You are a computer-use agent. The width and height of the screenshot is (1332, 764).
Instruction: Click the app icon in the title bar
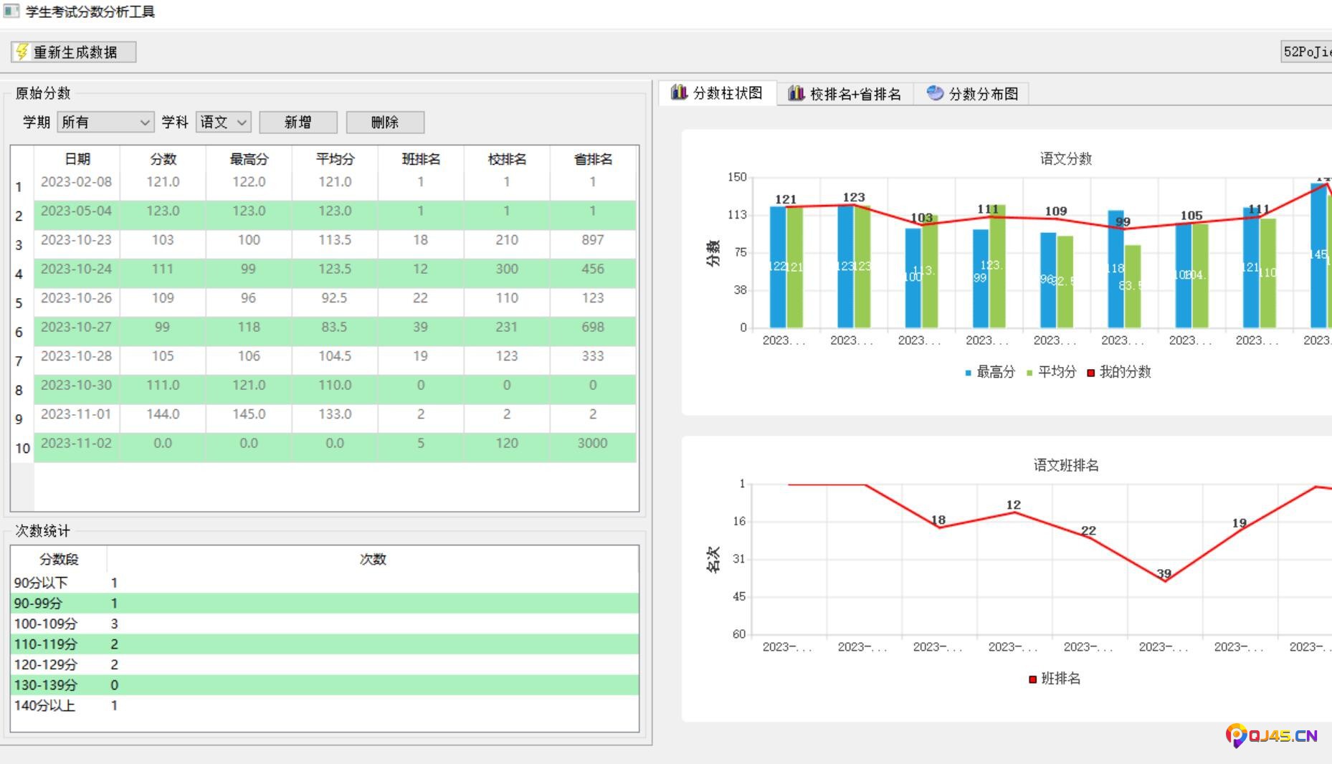pyautogui.click(x=11, y=11)
